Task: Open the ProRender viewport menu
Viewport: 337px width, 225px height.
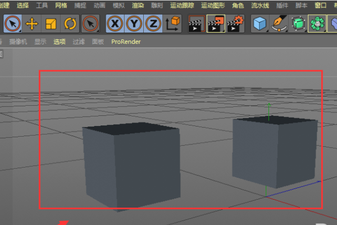Action: (126, 42)
